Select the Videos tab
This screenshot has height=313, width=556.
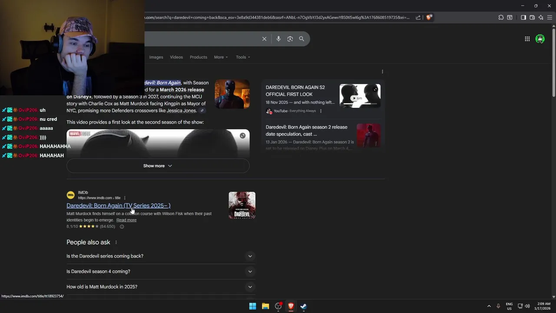coord(176,57)
